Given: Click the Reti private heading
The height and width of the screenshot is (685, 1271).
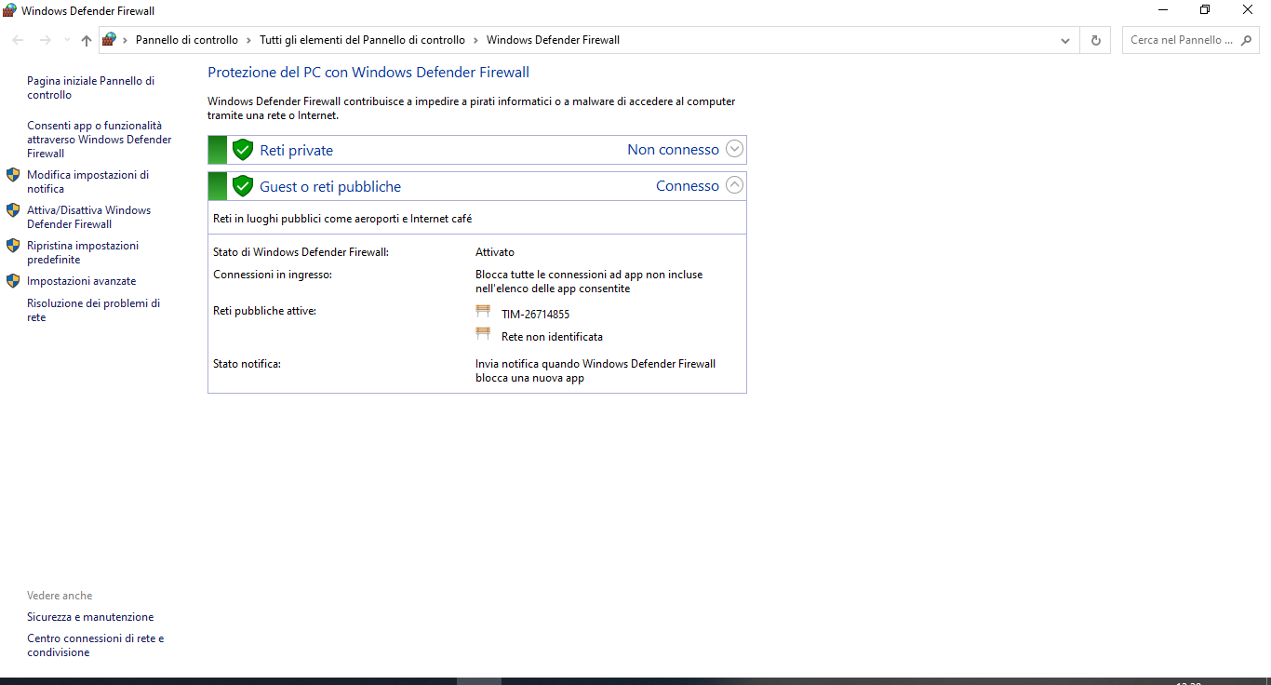Looking at the screenshot, I should [296, 150].
